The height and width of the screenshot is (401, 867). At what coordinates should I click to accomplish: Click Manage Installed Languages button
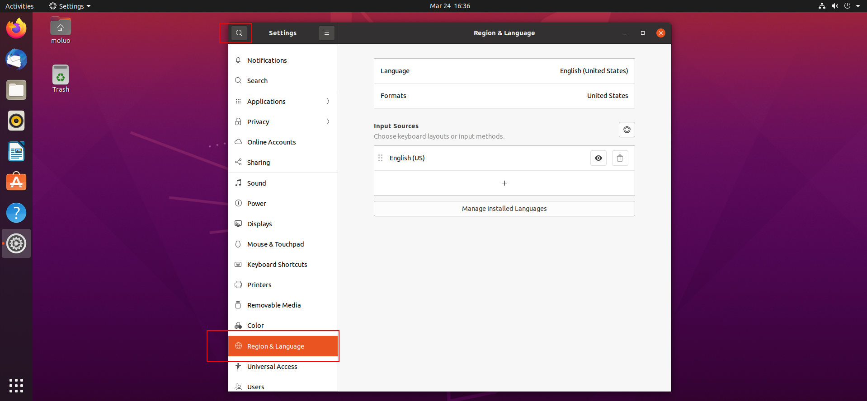pyautogui.click(x=504, y=209)
